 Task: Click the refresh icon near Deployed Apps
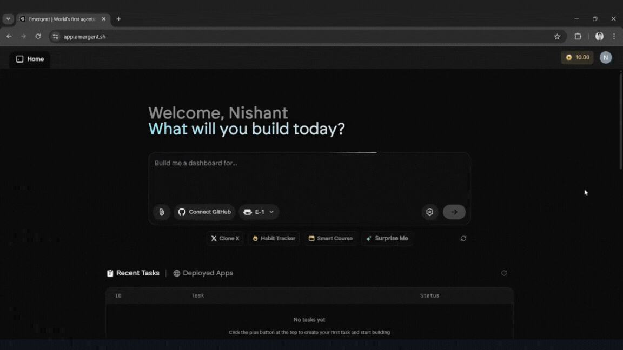pyautogui.click(x=503, y=273)
